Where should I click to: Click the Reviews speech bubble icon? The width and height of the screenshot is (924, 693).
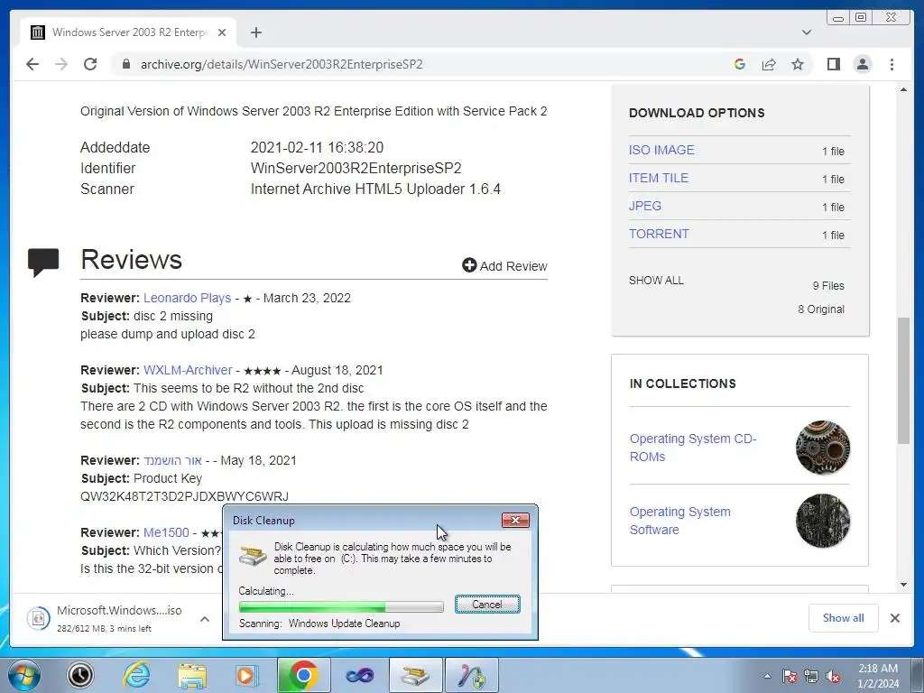click(x=43, y=262)
